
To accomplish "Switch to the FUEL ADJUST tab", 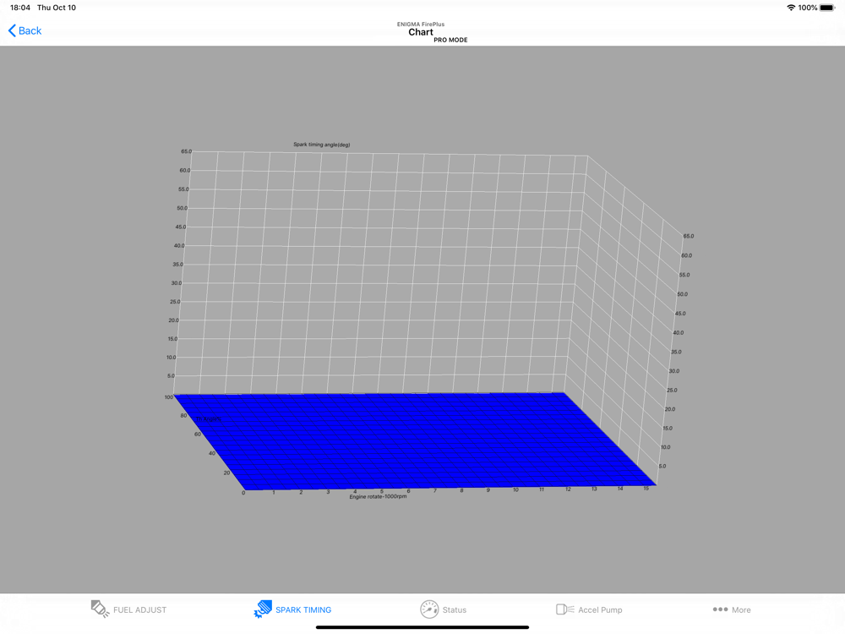I will (x=139, y=609).
